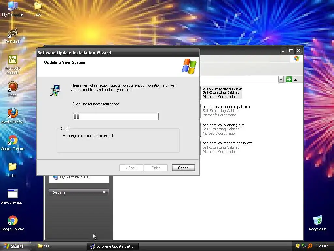The image size is (334, 251).
Task: Minimize the Explorer window behind wizard
Action: pos(283,51)
